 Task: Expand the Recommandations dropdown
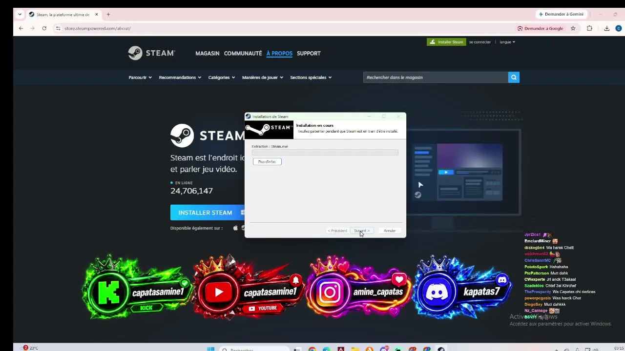180,78
